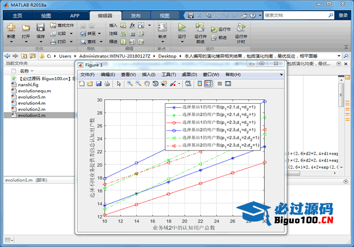Select evolution4.m in file list
This screenshot has height=247, width=354.
tap(32, 103)
